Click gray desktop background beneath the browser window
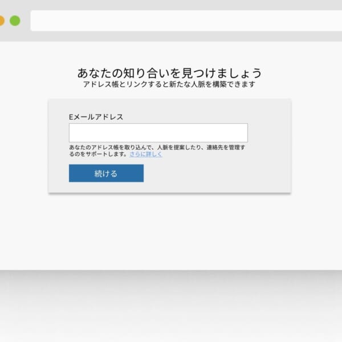Screen dimensions: 342x342 [171, 308]
